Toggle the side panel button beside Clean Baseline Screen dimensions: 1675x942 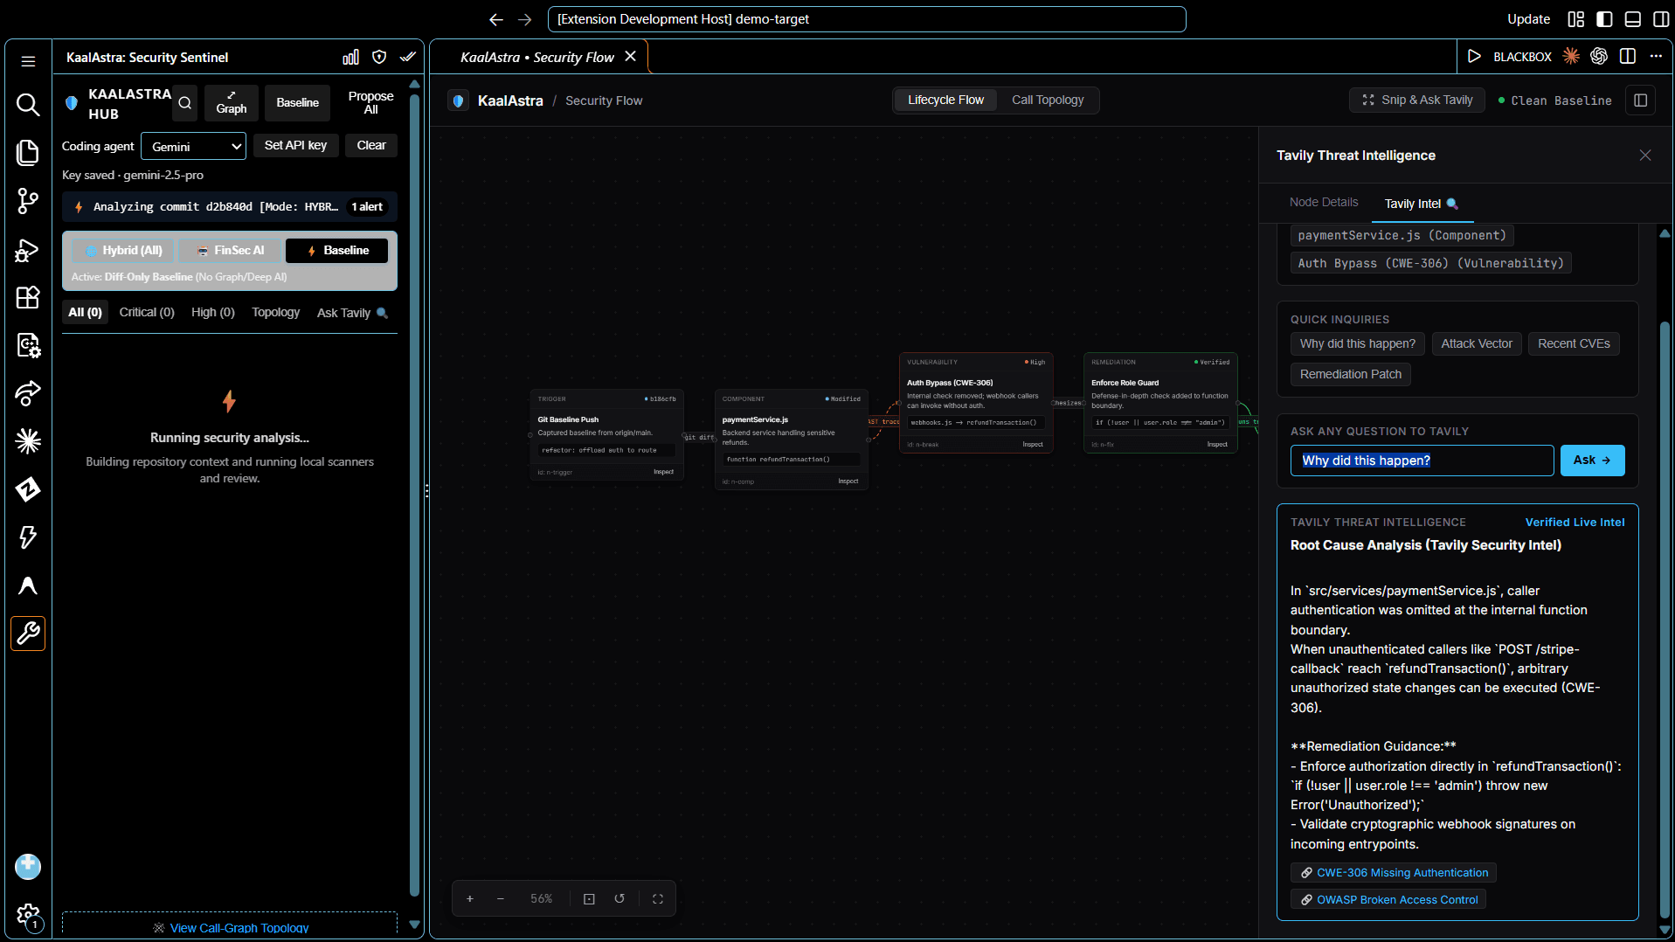pyautogui.click(x=1641, y=100)
